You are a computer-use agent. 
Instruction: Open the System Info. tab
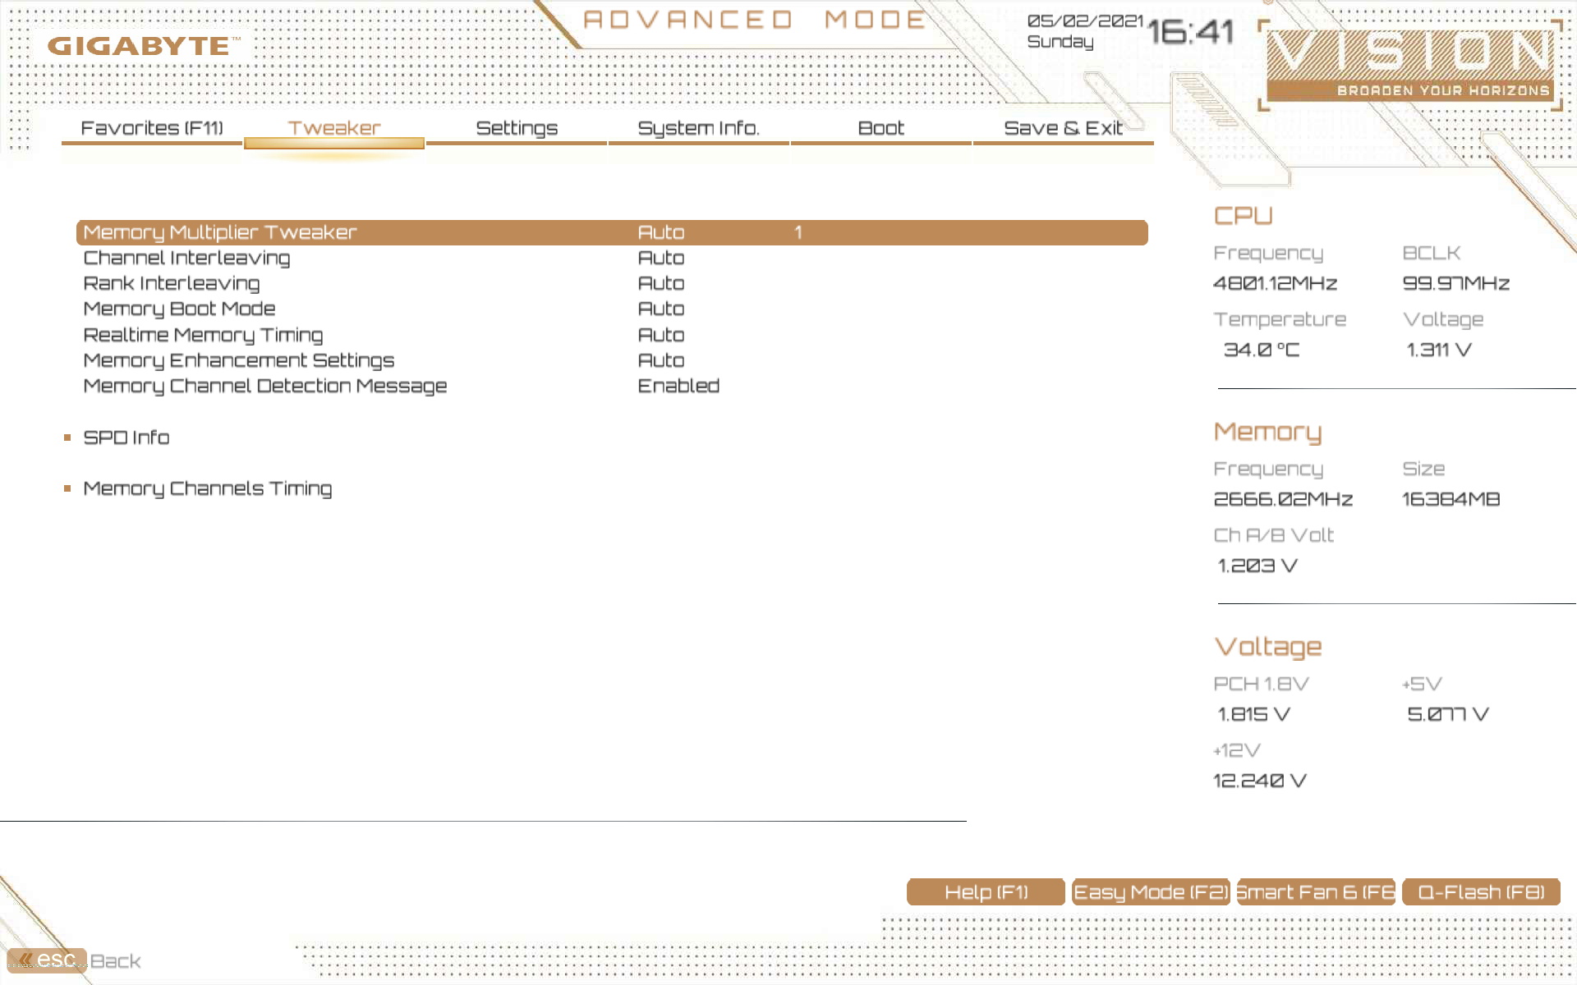pos(698,128)
